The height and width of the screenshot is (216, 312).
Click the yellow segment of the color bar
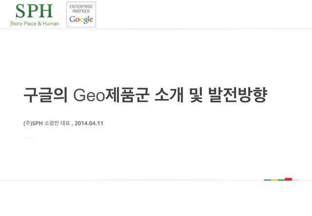[274, 180]
